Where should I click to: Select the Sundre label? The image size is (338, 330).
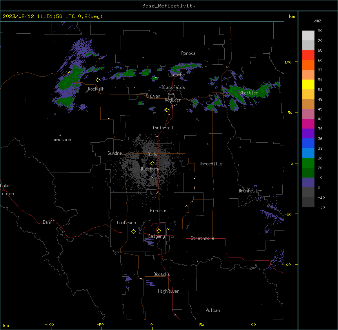pos(114,153)
